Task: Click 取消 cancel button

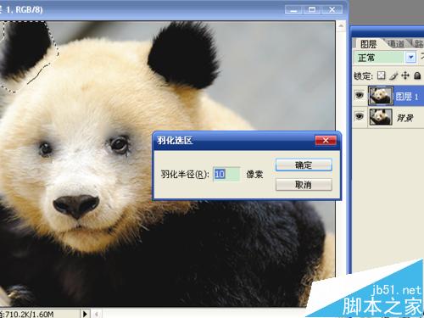Action: point(304,185)
